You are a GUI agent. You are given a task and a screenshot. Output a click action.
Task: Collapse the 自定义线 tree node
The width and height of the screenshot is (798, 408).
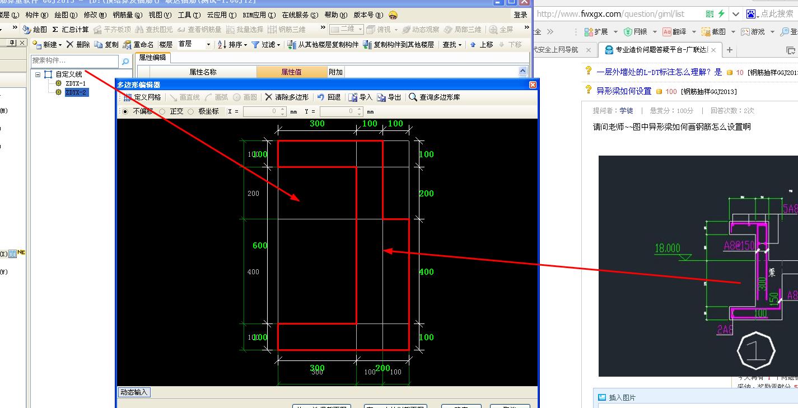pos(38,74)
